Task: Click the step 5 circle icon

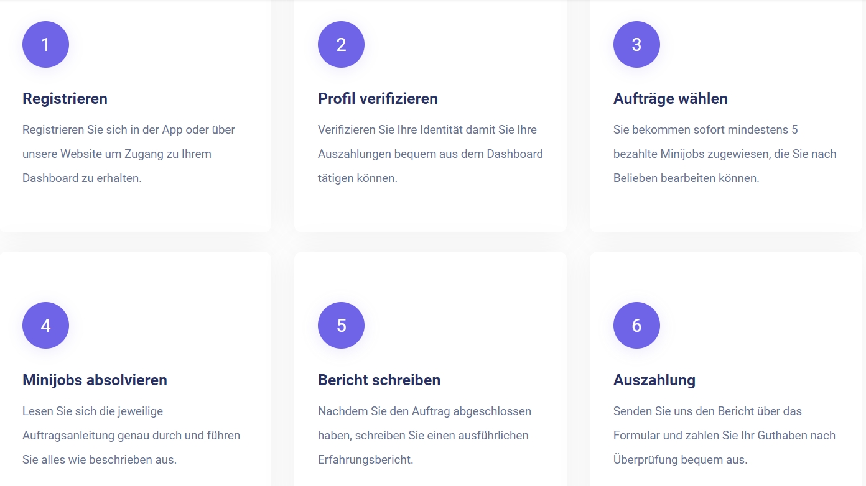Action: pos(341,325)
